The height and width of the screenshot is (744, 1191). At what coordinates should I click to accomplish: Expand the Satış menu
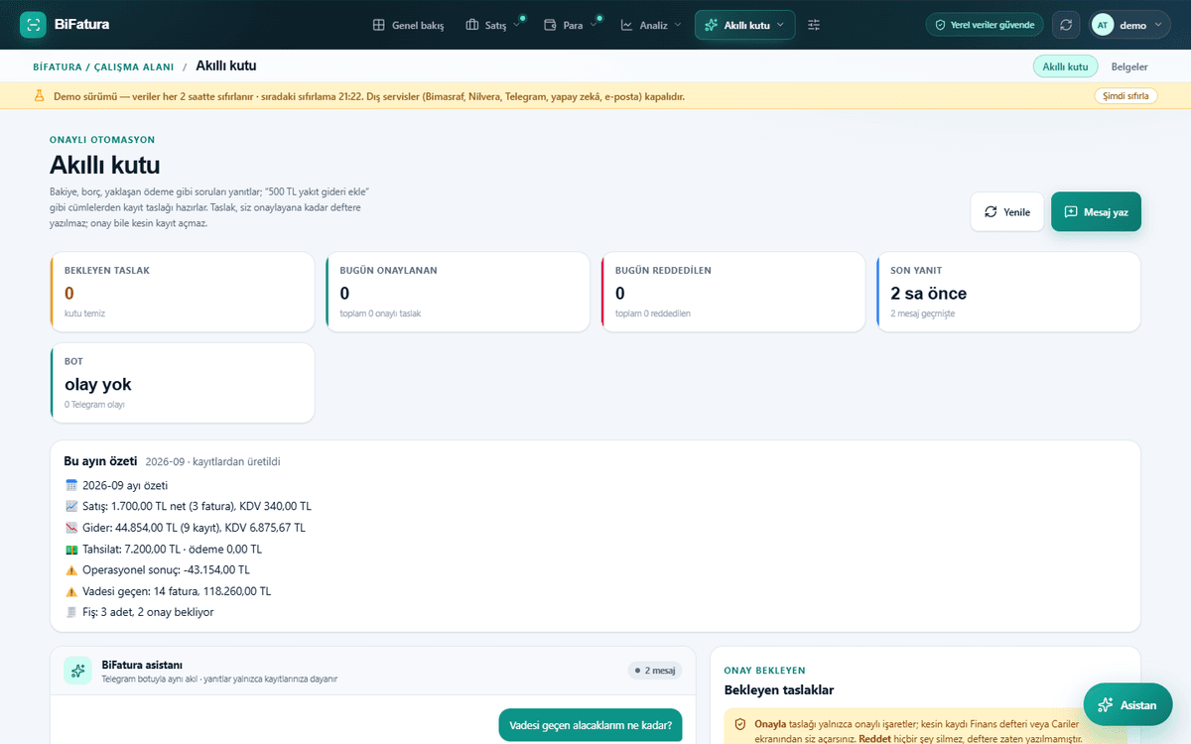tap(493, 25)
